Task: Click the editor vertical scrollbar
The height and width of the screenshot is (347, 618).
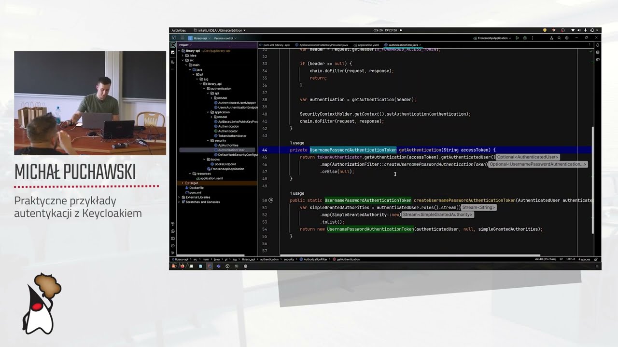Action: pos(593,180)
